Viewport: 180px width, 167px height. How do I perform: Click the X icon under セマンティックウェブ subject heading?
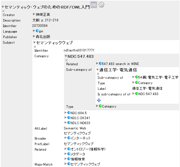35,47
